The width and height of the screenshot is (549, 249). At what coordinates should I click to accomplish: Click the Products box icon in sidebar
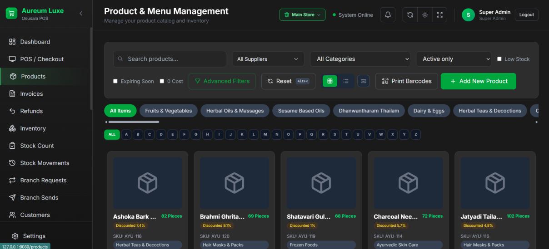point(13,76)
